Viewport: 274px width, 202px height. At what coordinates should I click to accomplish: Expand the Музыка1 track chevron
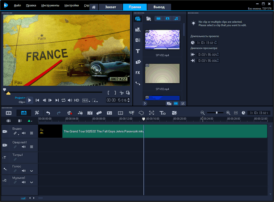click(31, 182)
